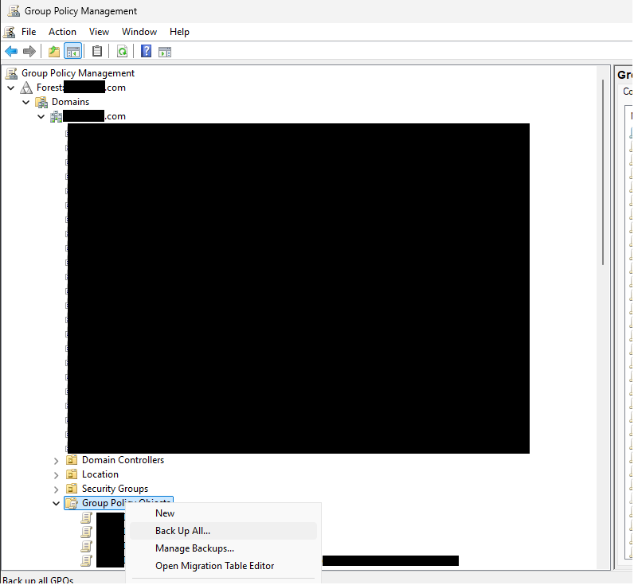634x585 pixels.
Task: Collapse the Group Policy Objects node
Action: pos(56,504)
